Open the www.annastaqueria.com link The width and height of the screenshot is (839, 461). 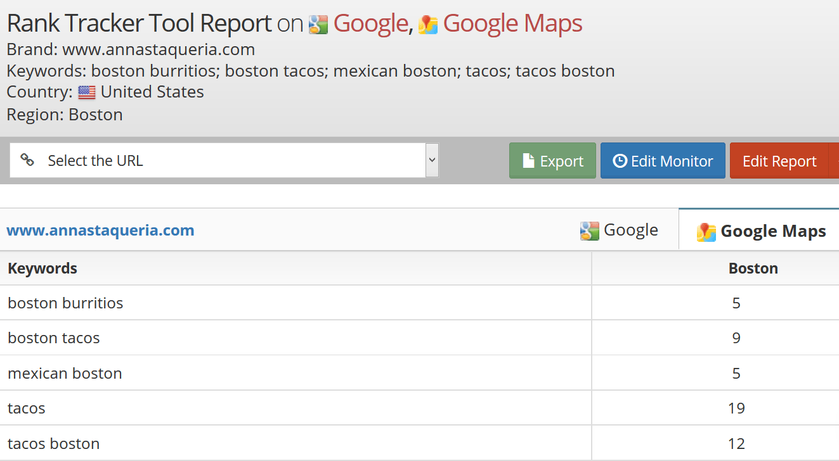point(100,230)
